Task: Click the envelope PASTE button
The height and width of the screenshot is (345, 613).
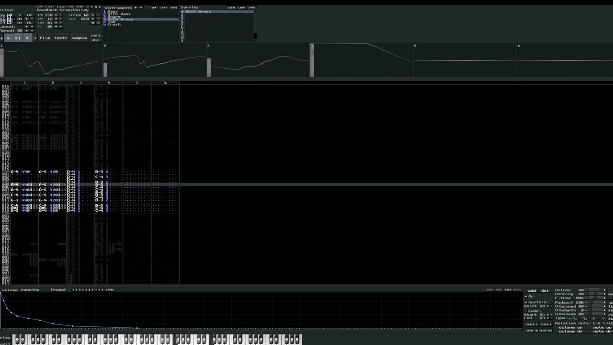Action: 517,290
